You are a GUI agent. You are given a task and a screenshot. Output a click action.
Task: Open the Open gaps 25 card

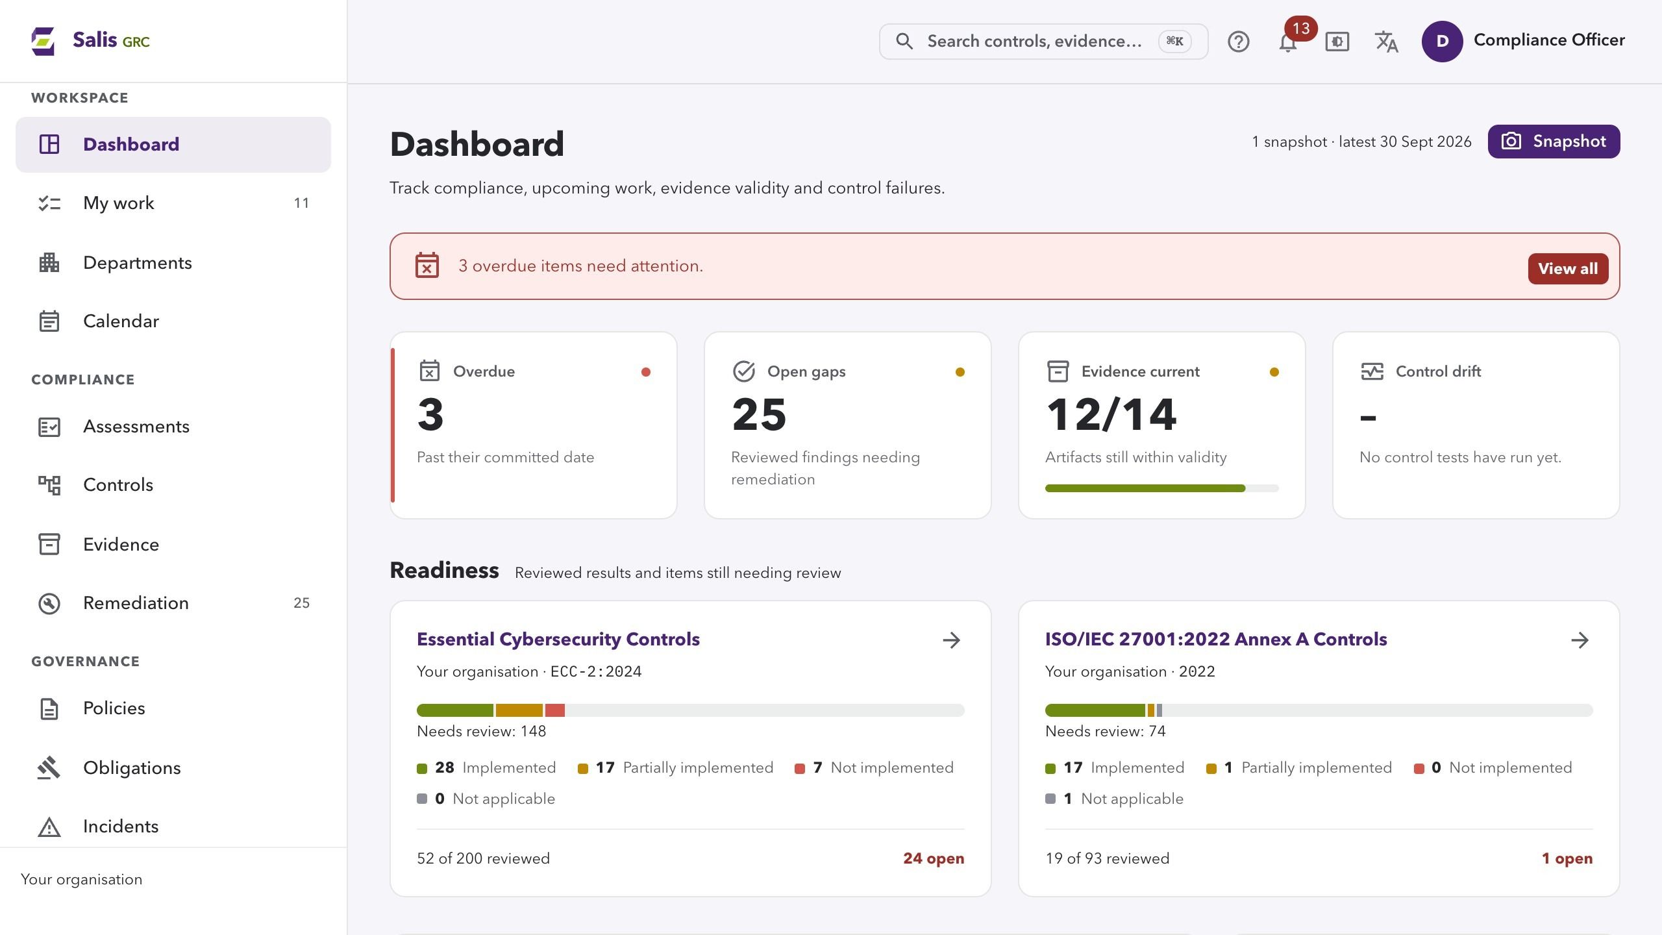tap(848, 425)
